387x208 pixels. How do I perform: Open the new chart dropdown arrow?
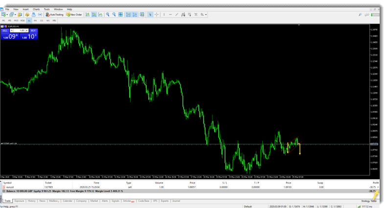click(x=7, y=15)
